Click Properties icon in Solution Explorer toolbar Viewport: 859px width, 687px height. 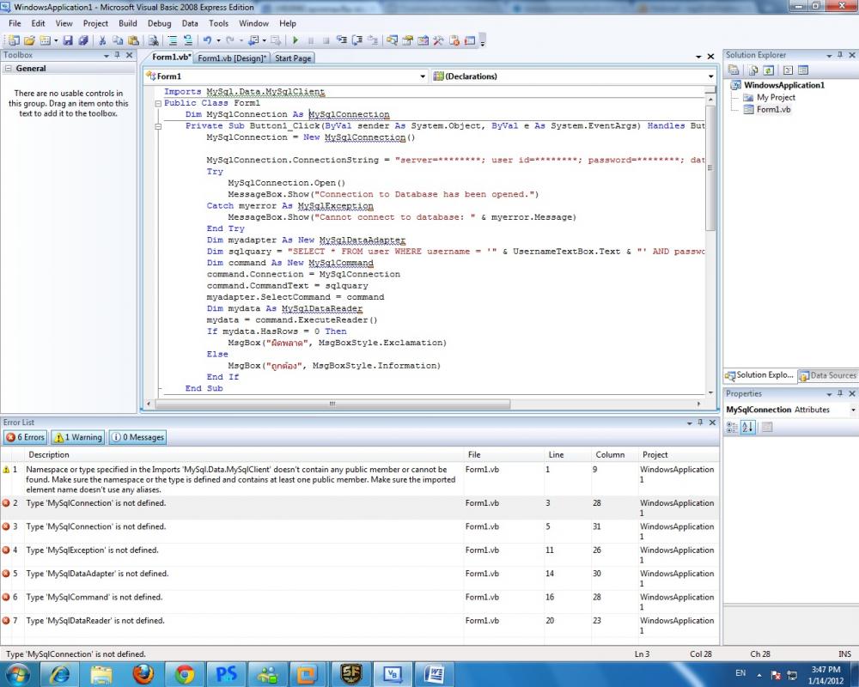point(734,70)
